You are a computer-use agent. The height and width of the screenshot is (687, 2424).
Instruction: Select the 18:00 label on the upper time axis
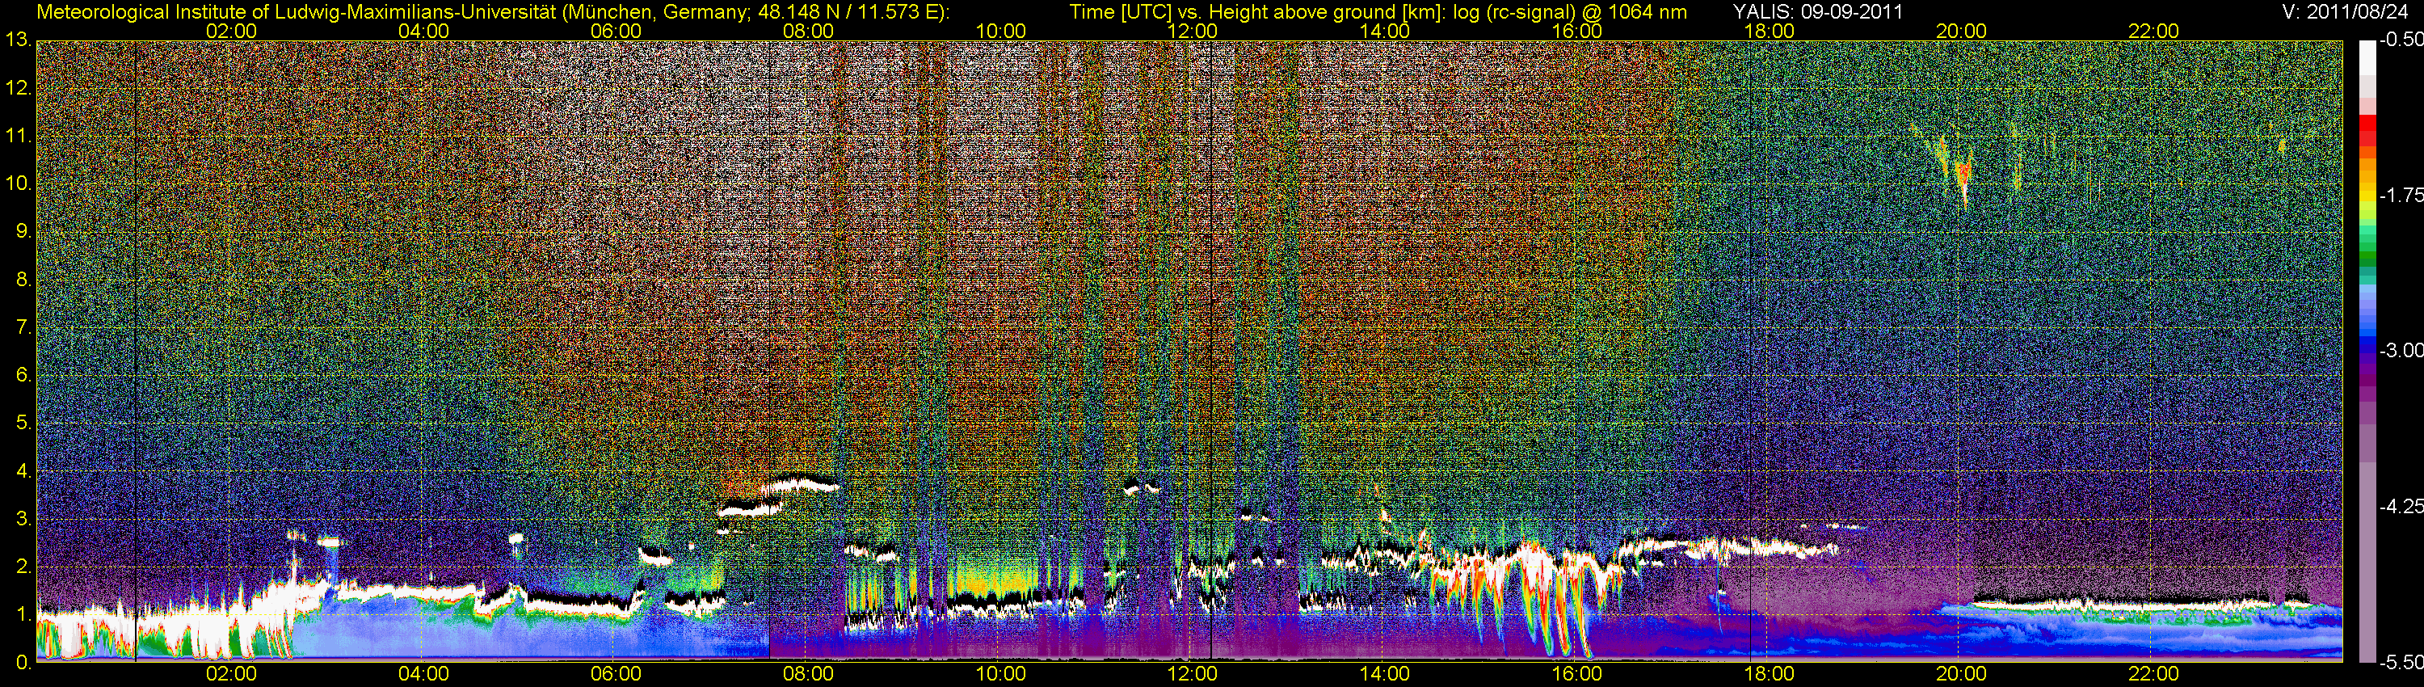[x=1769, y=31]
